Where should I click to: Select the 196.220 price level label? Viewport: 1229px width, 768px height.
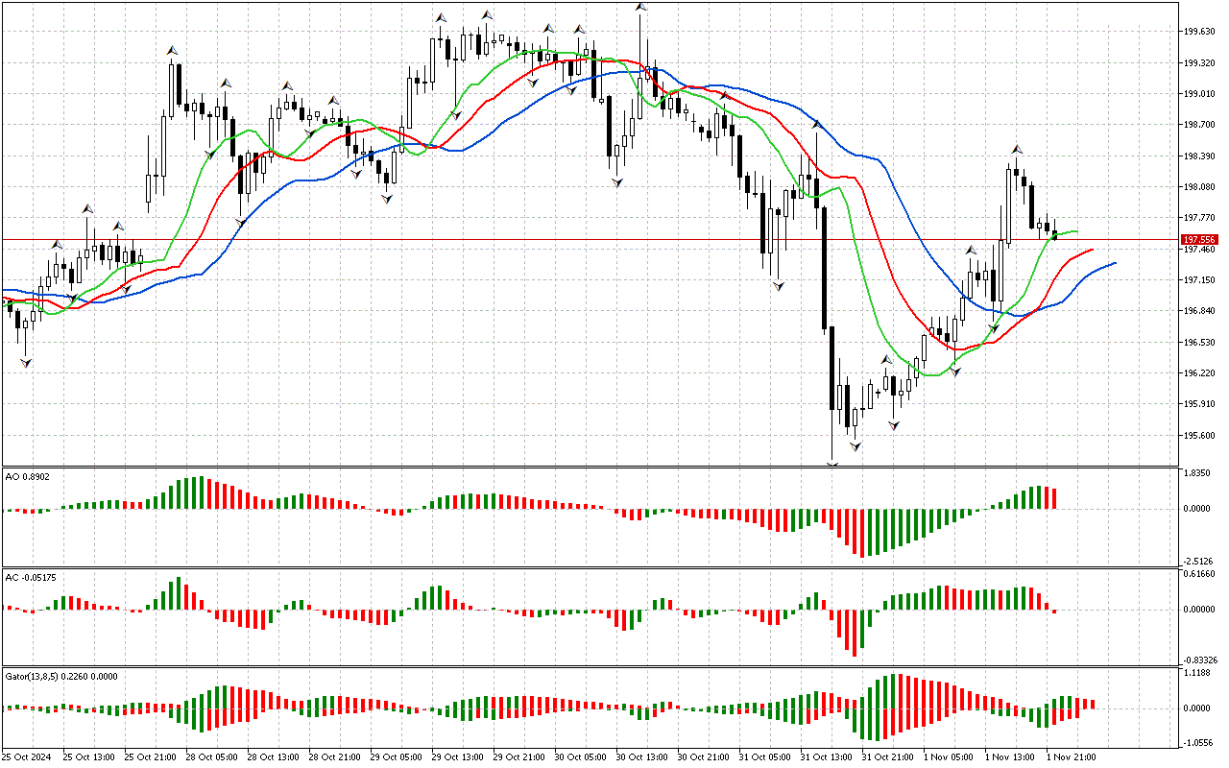(x=1199, y=373)
